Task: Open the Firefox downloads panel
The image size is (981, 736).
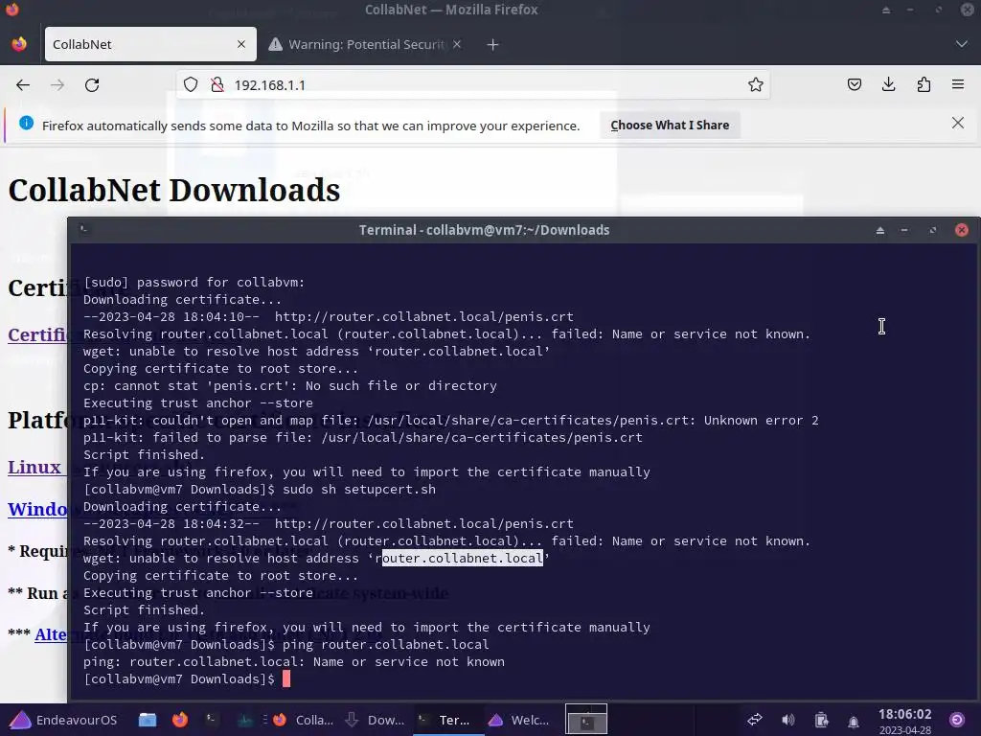Action: tap(889, 84)
